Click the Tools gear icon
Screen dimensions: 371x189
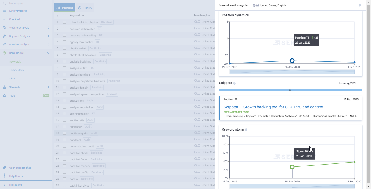pos(4,95)
